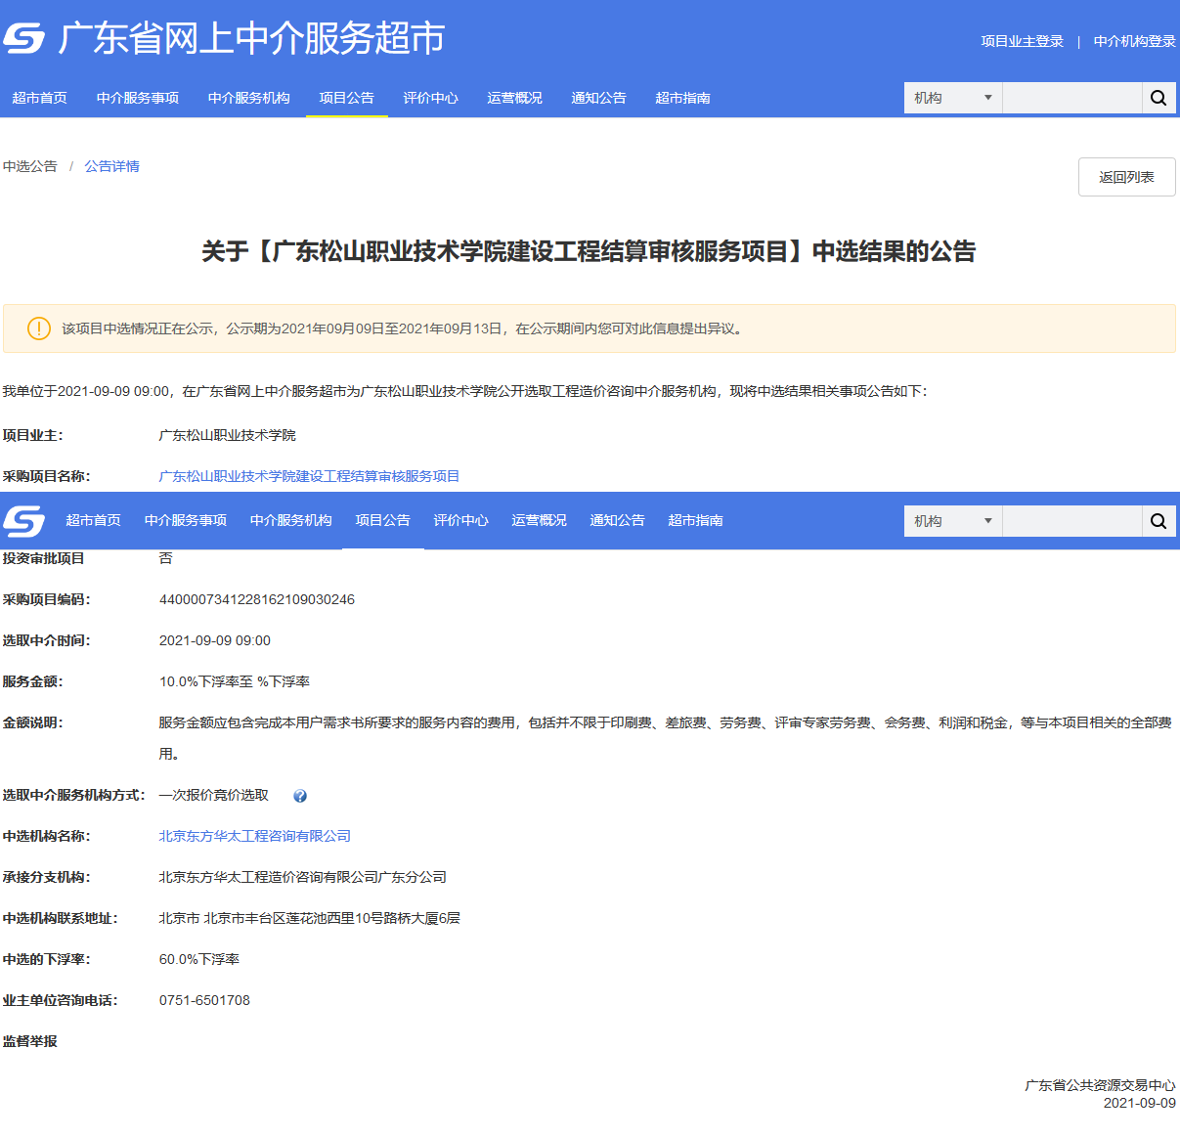Open 中介服务机构 in the top navigation
This screenshot has height=1137, width=1180.
click(x=249, y=98)
